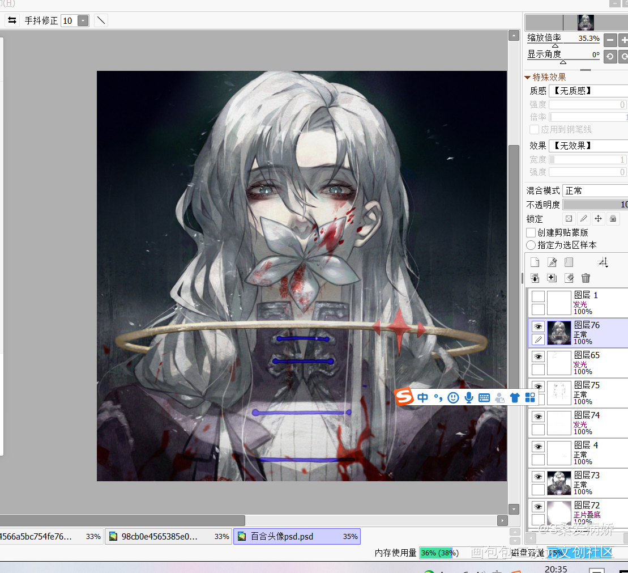Hide layer 图层76
The width and height of the screenshot is (628, 573).
coord(538,326)
